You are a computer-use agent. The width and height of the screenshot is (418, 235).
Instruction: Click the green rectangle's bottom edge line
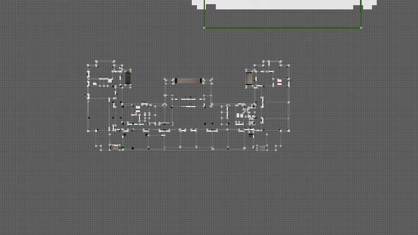(x=283, y=28)
